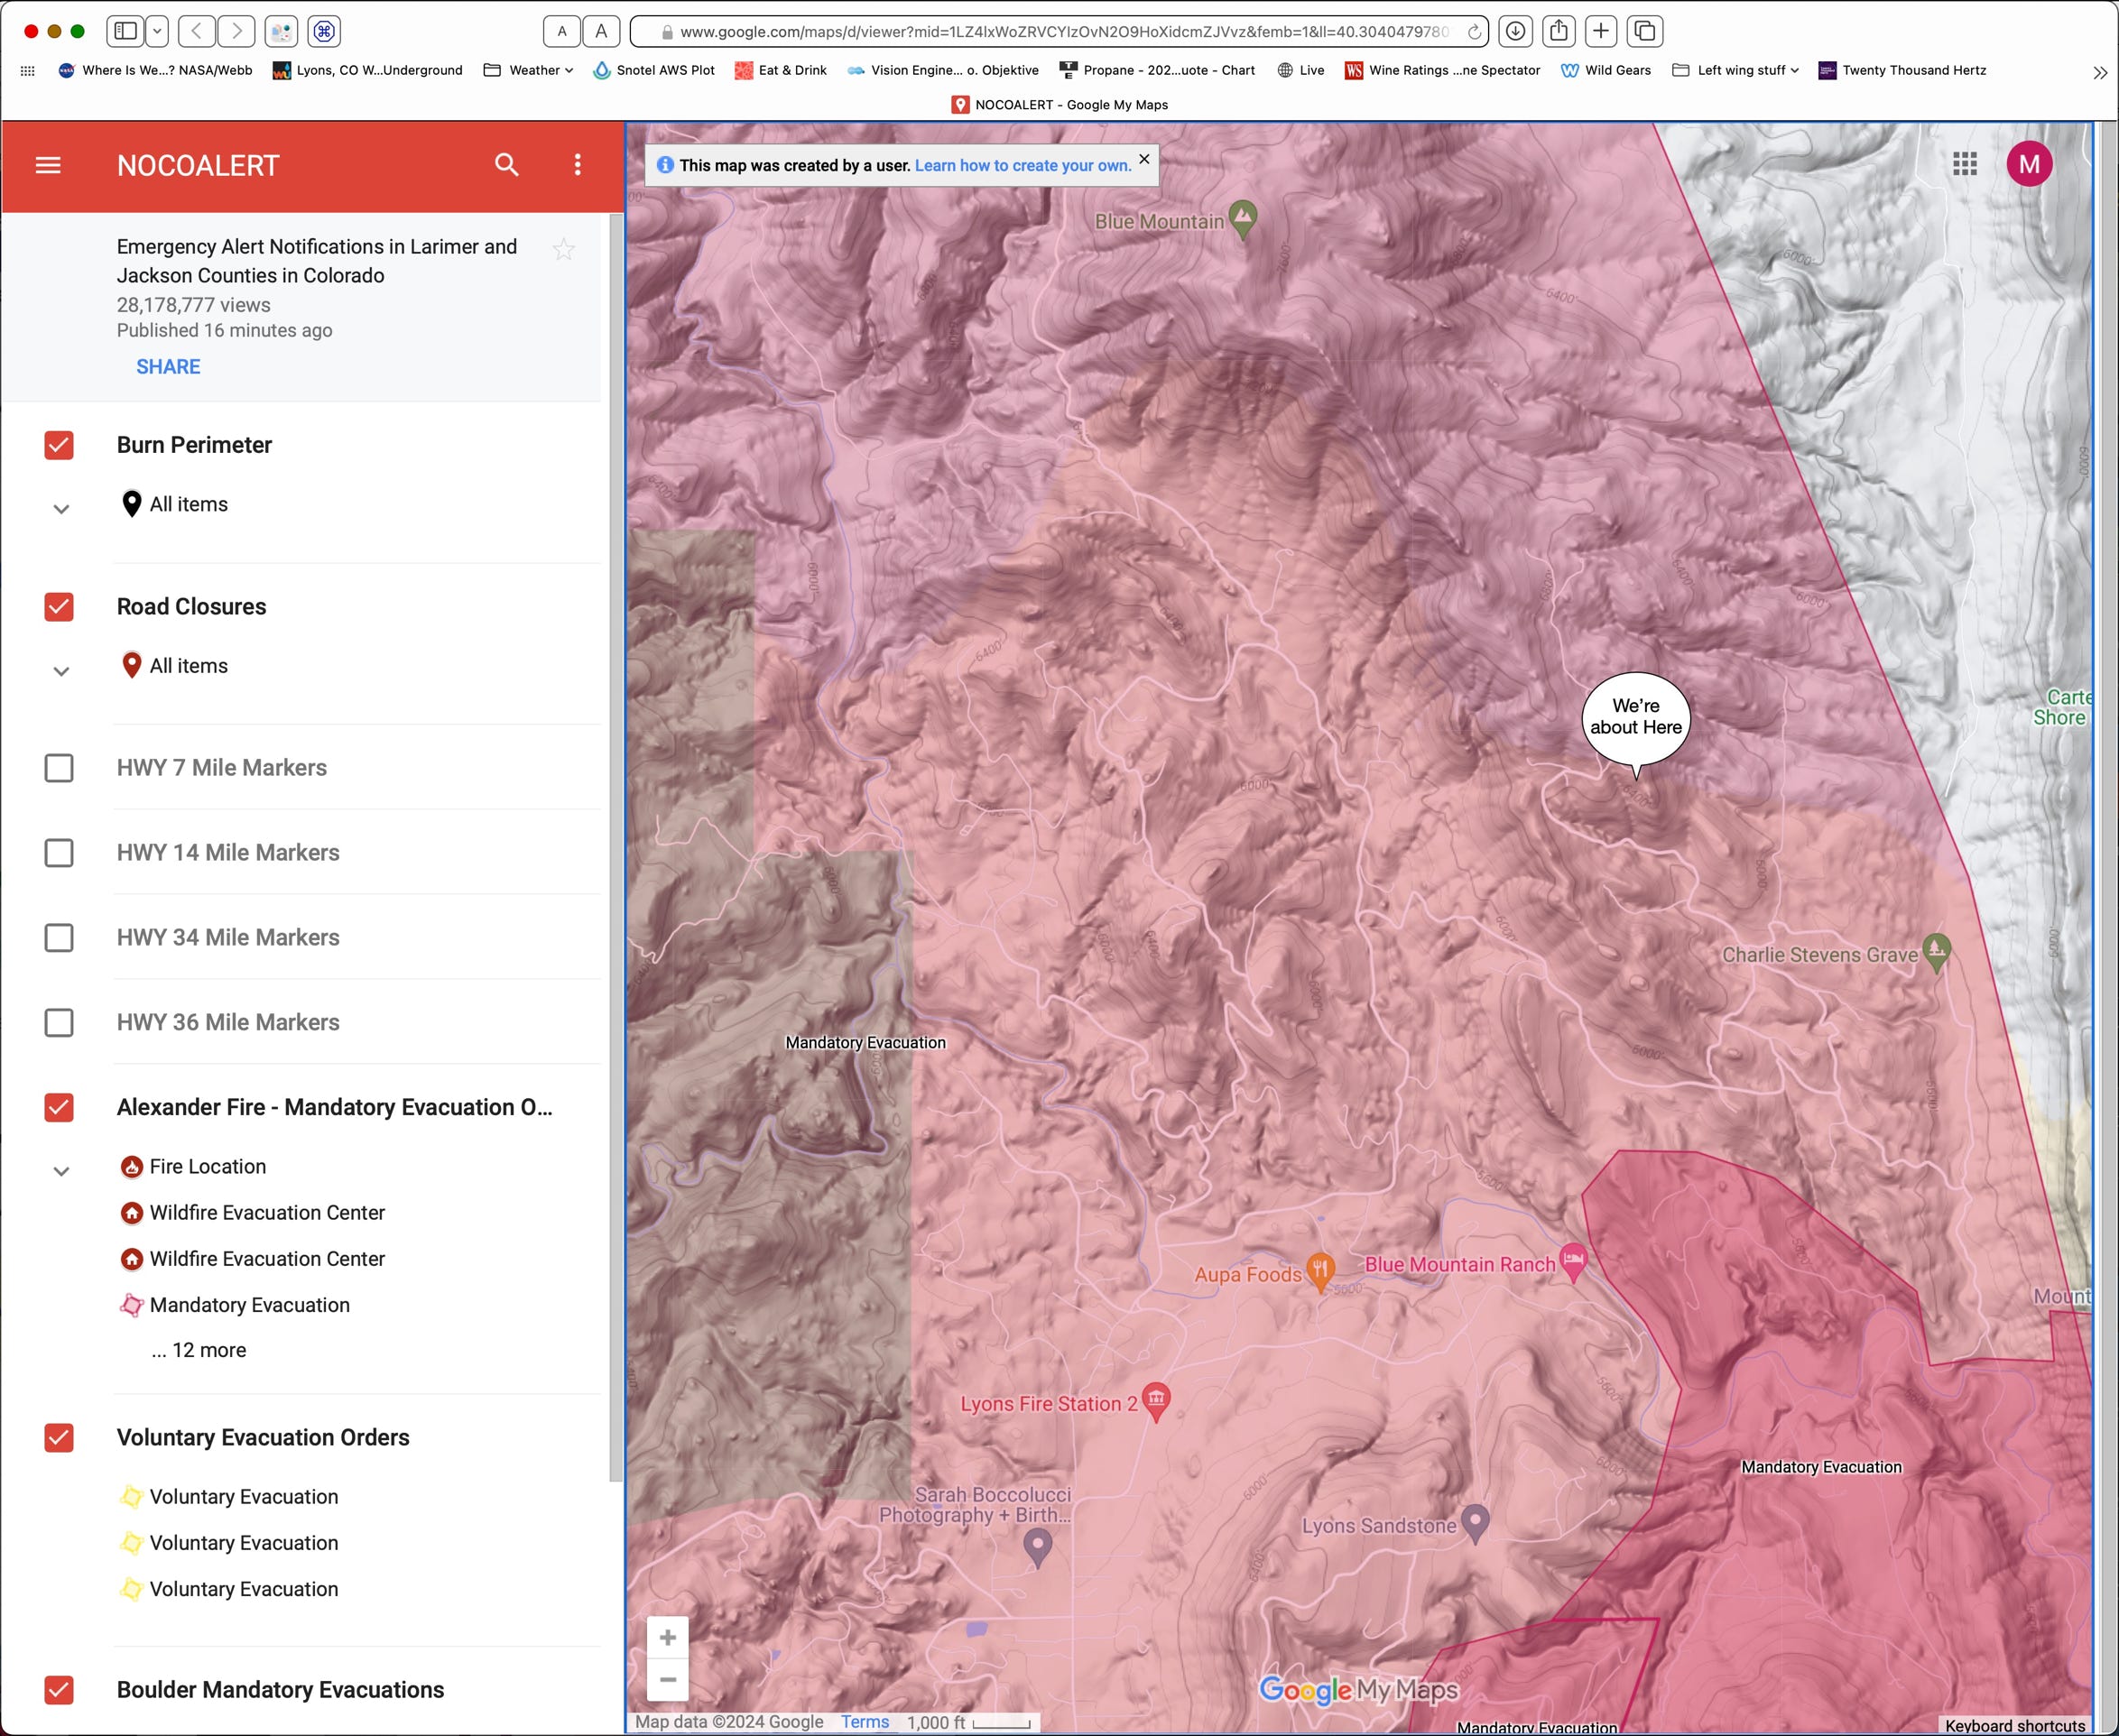The height and width of the screenshot is (1736, 2119).
Task: Open the Left wing stuff bookmarks folder
Action: 1735,70
